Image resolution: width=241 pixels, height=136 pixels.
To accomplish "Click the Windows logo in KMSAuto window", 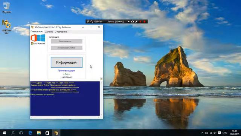I will [x=41, y=38].
